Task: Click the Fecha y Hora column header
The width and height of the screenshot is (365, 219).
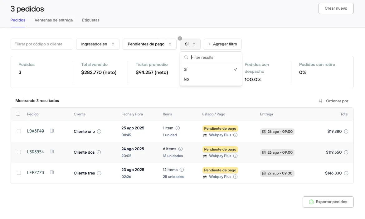Action: click(132, 114)
